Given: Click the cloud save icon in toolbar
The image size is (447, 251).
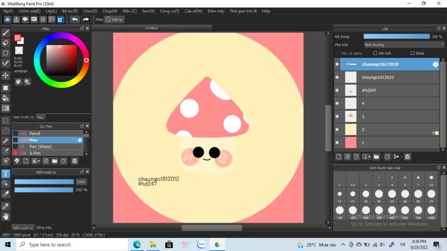Looking at the screenshot, I should [x=7, y=19].
